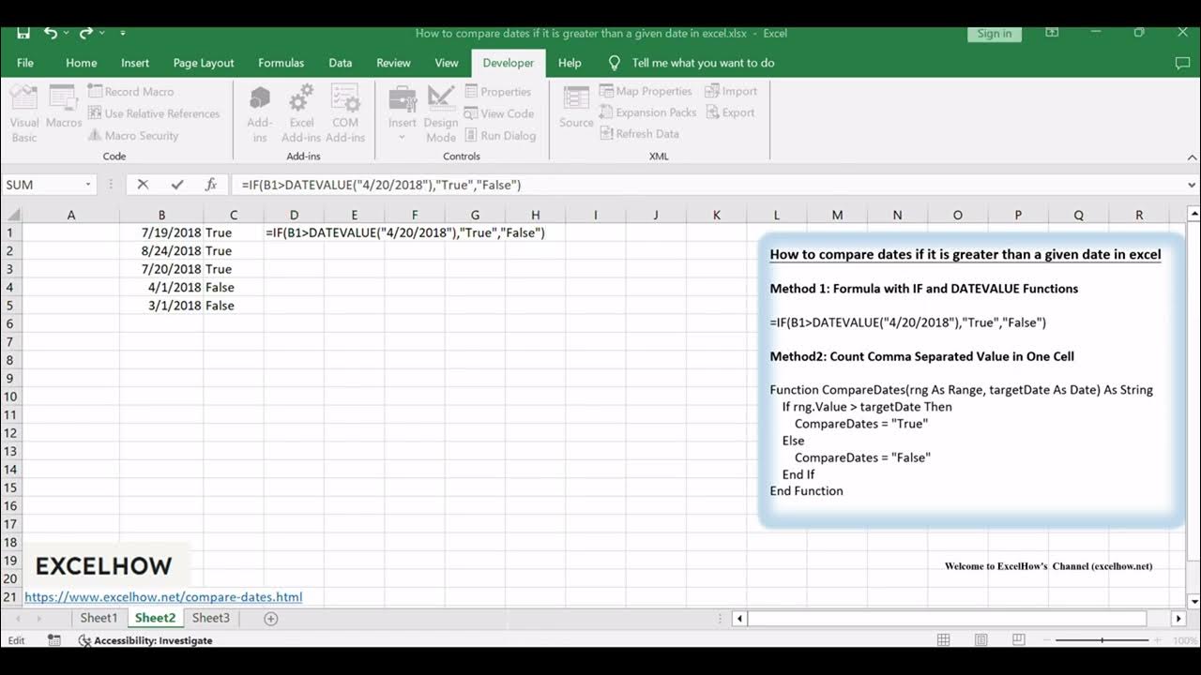Viewport: 1201px width, 675px height.
Task: Switch to the Data tab
Action: click(x=341, y=63)
